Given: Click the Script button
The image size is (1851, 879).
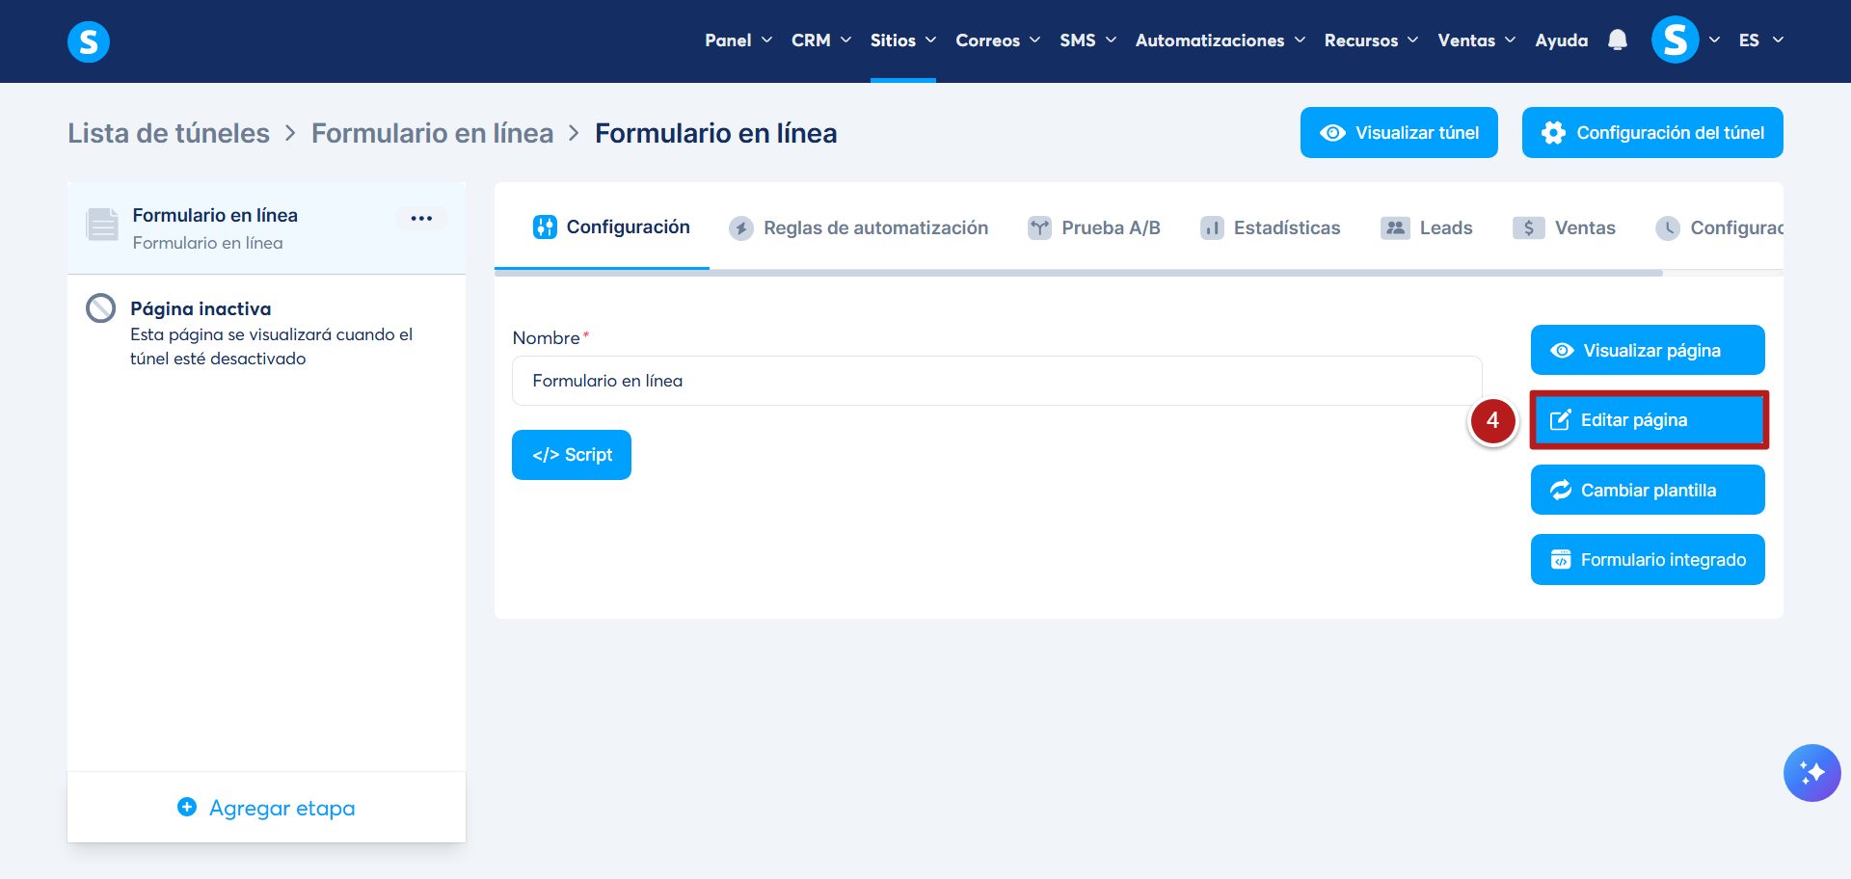Looking at the screenshot, I should [x=572, y=455].
